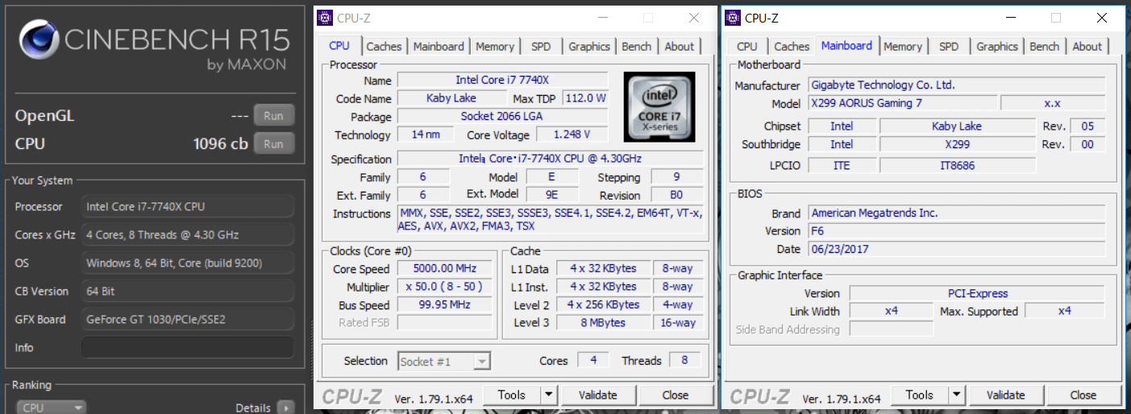This screenshot has height=414, width=1131.
Task: Click the GeForce GT 1030 GFX Board field
Action: [187, 320]
